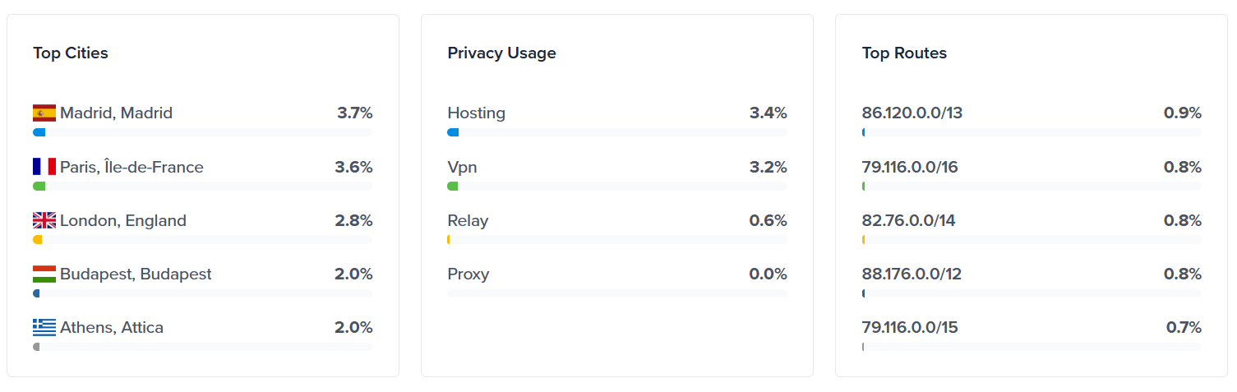The height and width of the screenshot is (392, 1237).
Task: Open the 82.76.0.0/14 route entry
Action: (x=908, y=220)
